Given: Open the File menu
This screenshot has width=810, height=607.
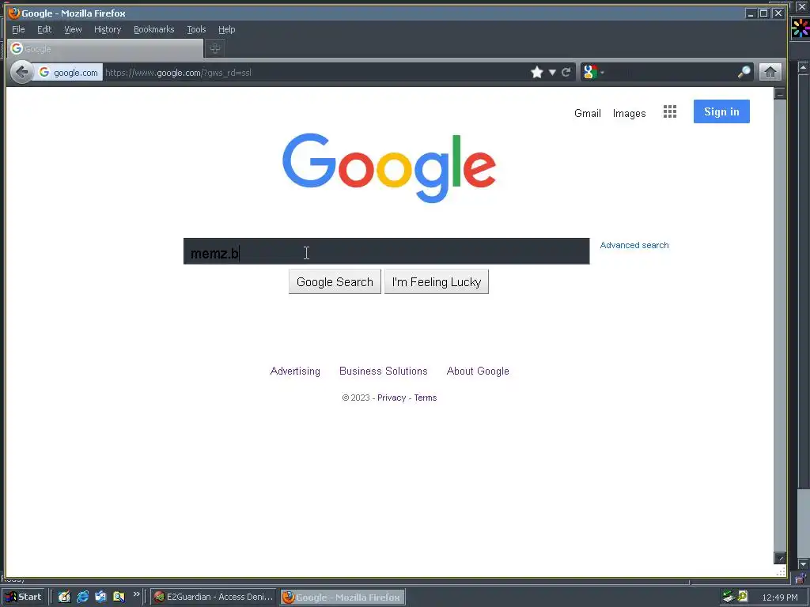Looking at the screenshot, I should tap(18, 29).
